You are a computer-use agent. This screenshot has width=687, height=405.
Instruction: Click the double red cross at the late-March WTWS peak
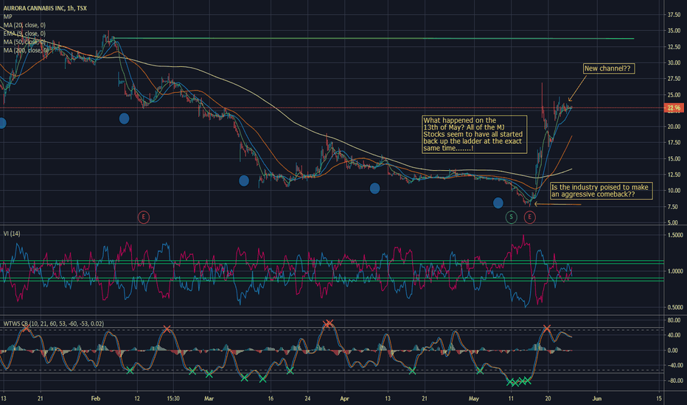[328, 323]
